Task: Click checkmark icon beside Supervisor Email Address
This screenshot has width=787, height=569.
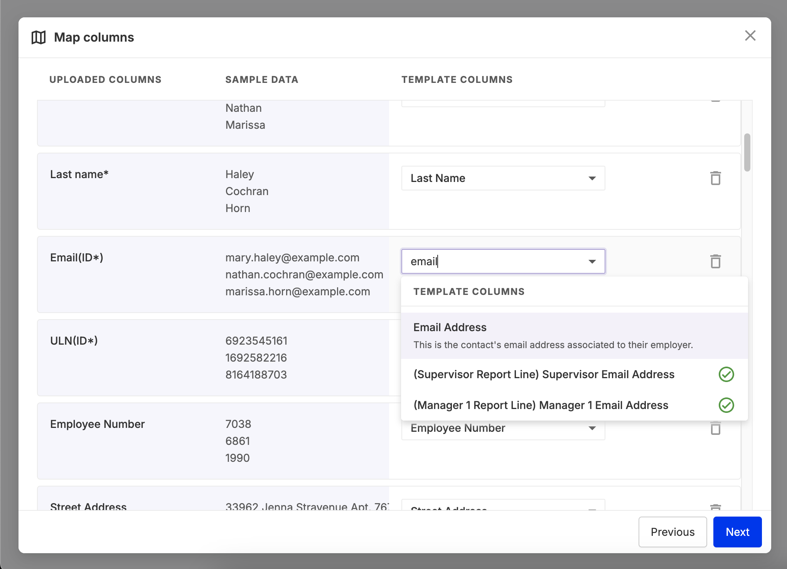Action: coord(726,374)
